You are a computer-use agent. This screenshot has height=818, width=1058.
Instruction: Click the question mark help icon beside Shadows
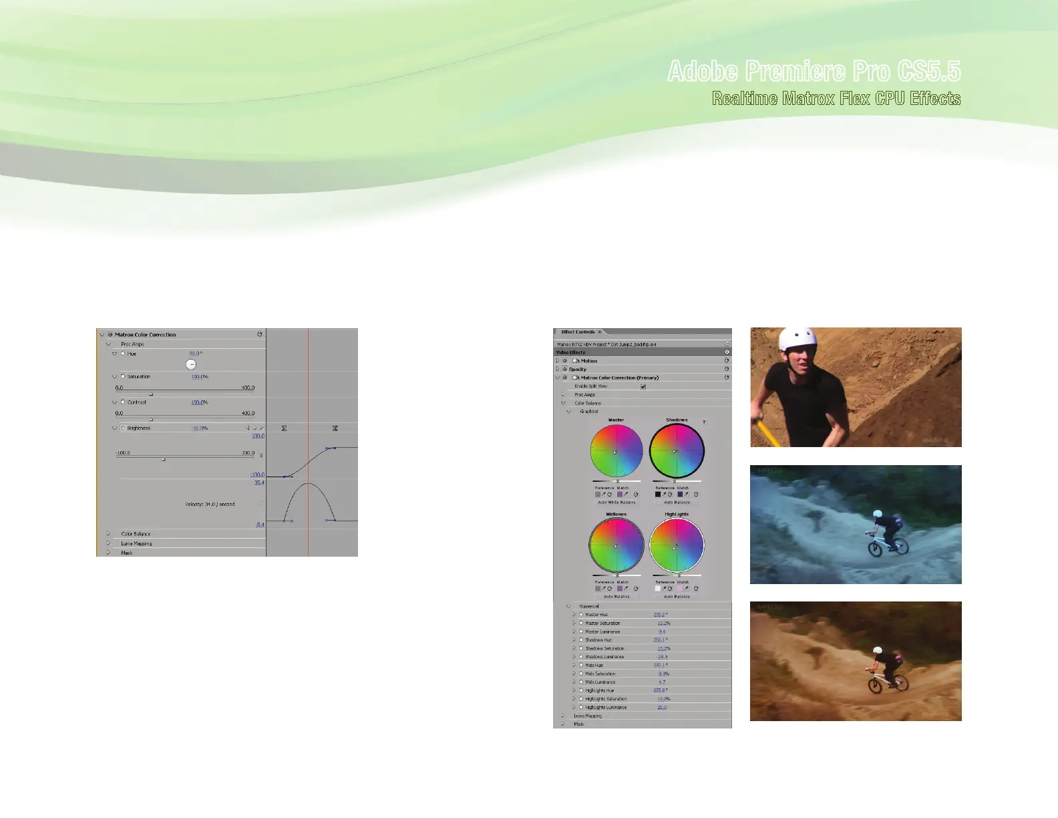pyautogui.click(x=704, y=422)
